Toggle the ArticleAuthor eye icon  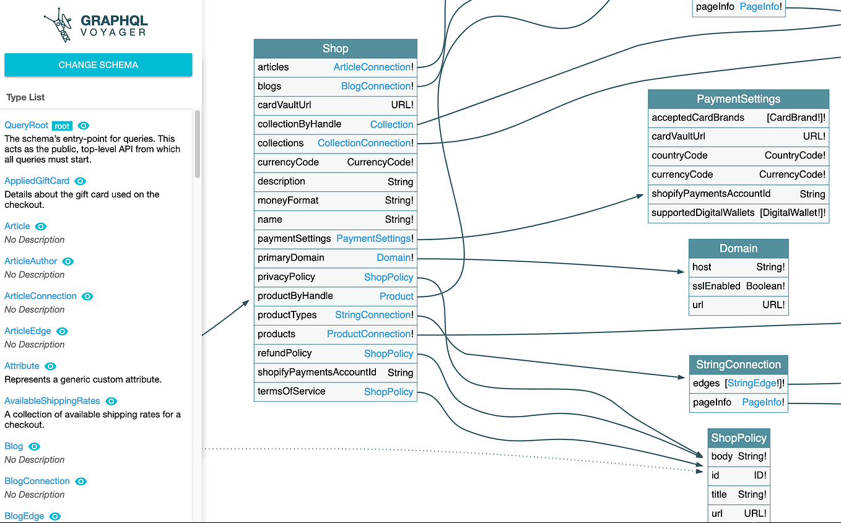(x=67, y=261)
